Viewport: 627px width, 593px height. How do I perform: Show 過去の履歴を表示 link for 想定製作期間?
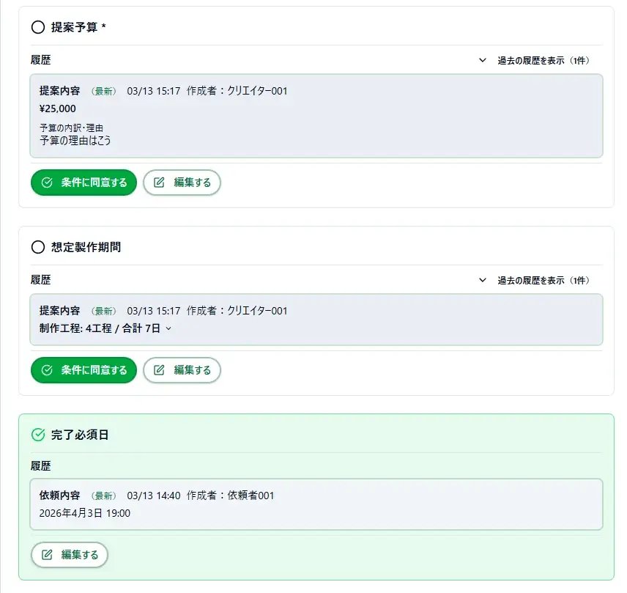543,280
